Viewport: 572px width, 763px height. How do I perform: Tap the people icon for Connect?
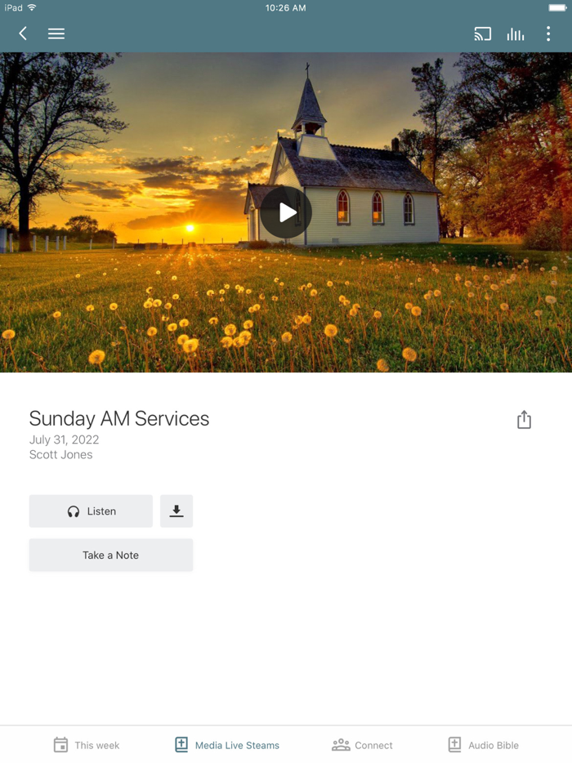(341, 745)
